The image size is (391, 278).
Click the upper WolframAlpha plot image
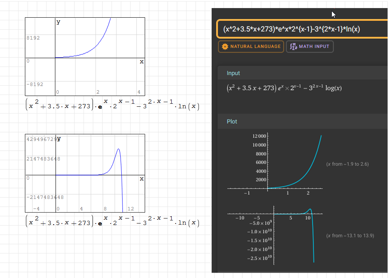[x=275, y=164]
